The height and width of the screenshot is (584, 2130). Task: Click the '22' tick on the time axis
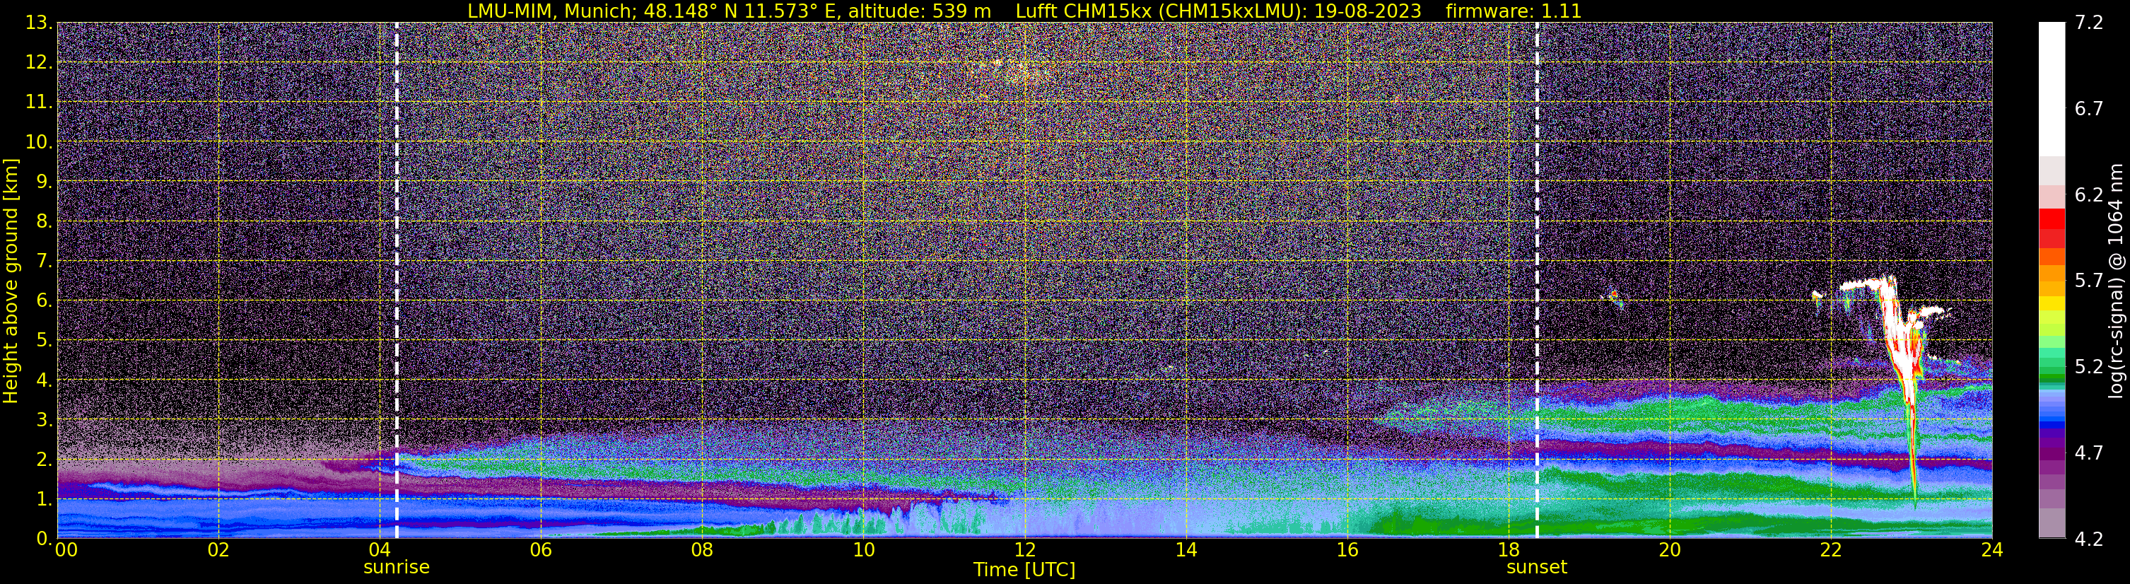tap(1831, 550)
